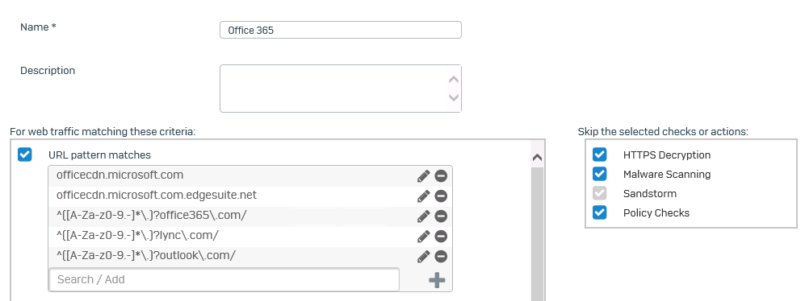
Task: Remove the lync\.com regex entry
Action: pyautogui.click(x=441, y=236)
